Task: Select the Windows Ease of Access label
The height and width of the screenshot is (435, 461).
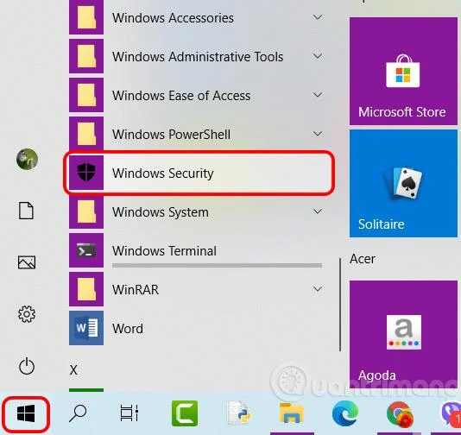Action: 181,96
